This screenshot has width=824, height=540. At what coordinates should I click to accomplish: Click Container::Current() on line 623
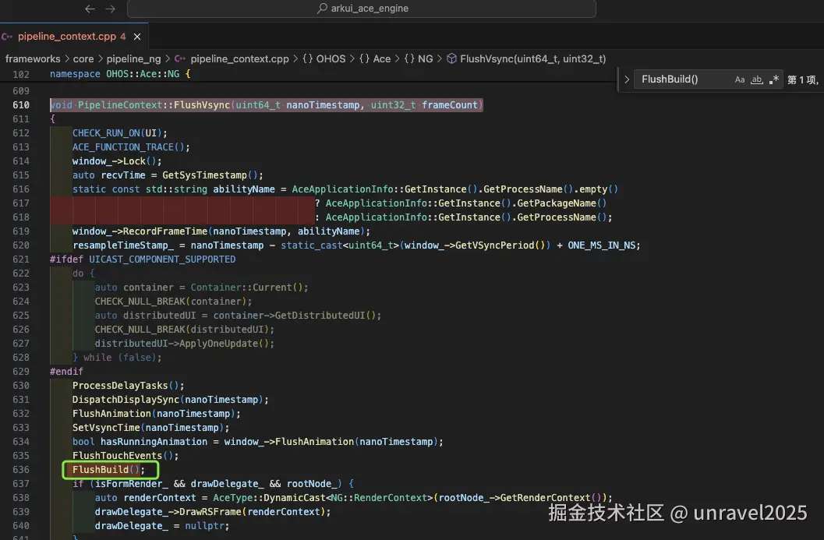pos(247,288)
